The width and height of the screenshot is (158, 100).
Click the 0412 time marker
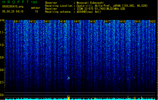pyautogui.click(x=32, y=21)
